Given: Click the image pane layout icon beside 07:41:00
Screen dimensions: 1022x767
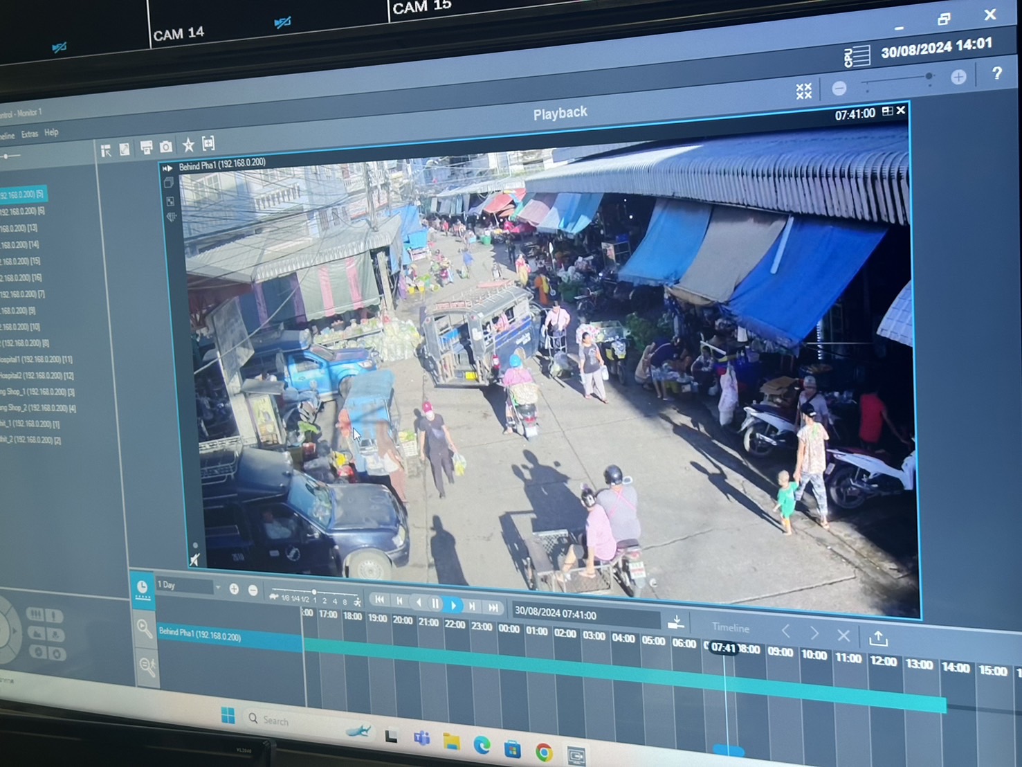Looking at the screenshot, I should click(887, 111).
